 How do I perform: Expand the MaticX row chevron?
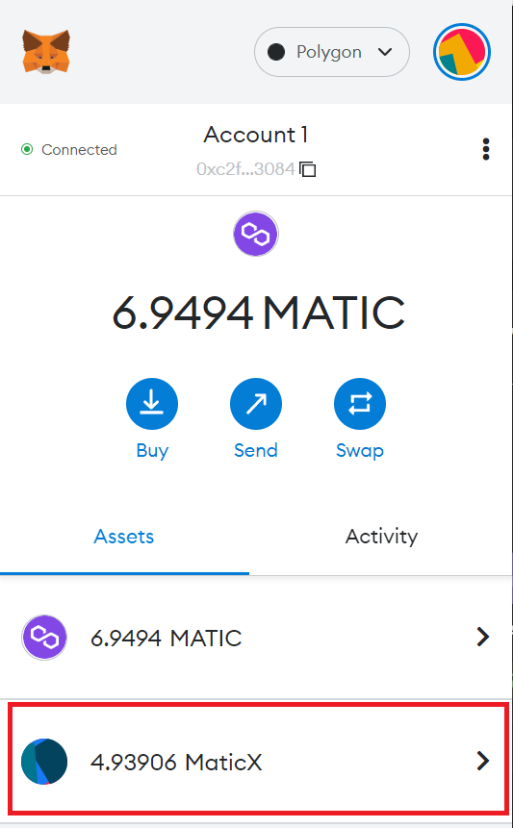482,761
